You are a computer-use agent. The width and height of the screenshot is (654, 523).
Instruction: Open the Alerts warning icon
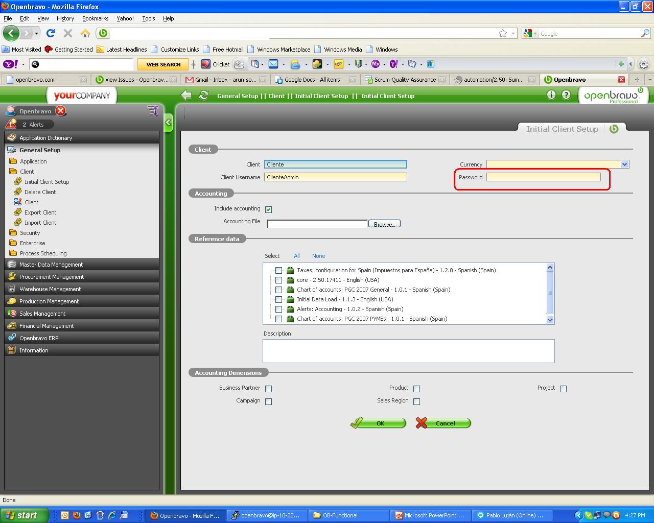click(x=11, y=124)
